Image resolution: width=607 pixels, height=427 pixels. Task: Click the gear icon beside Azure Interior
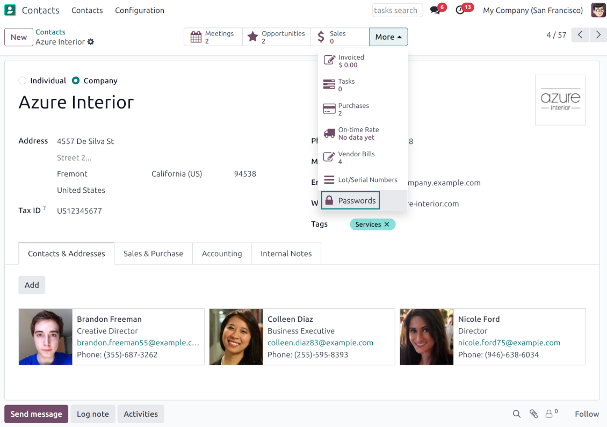coord(91,42)
